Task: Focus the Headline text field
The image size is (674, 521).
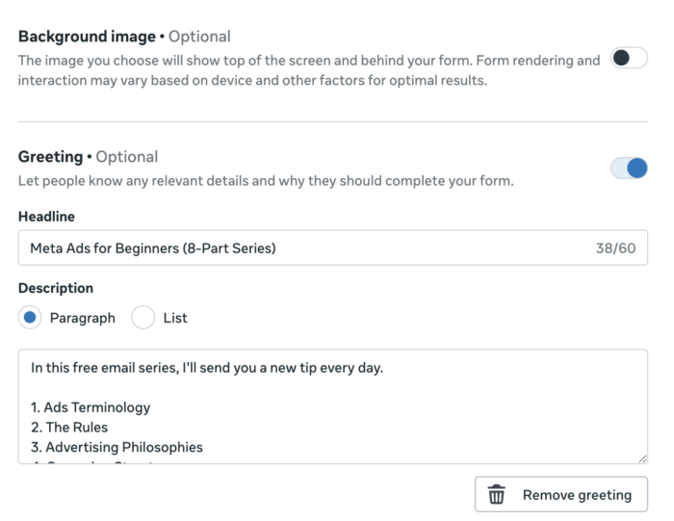Action: coord(333,247)
